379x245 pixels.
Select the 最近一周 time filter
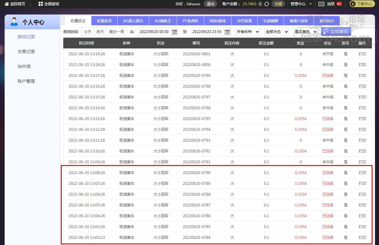click(116, 31)
